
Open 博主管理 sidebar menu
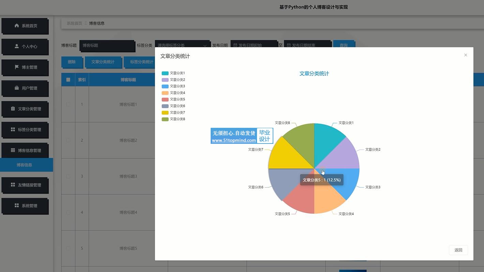pyautogui.click(x=25, y=67)
